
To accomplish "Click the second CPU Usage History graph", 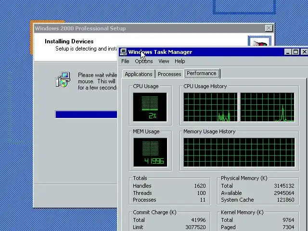I will 268,107.
